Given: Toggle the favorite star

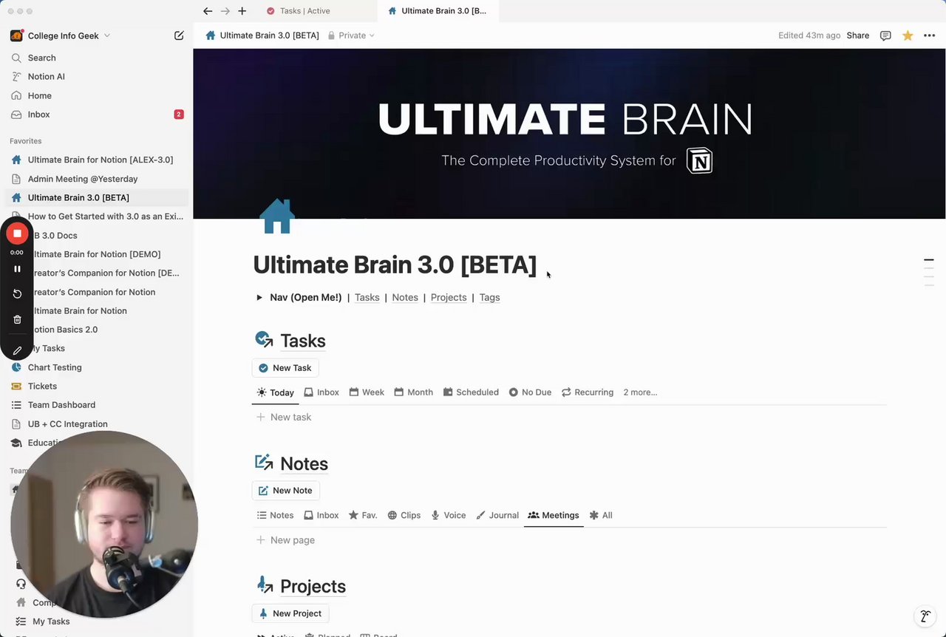Looking at the screenshot, I should tap(908, 35).
